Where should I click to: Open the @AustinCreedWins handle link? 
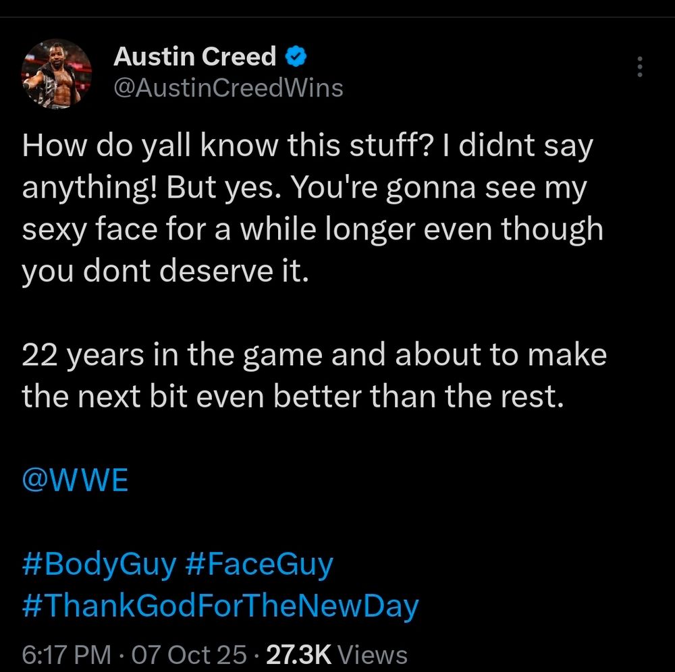[x=228, y=88]
